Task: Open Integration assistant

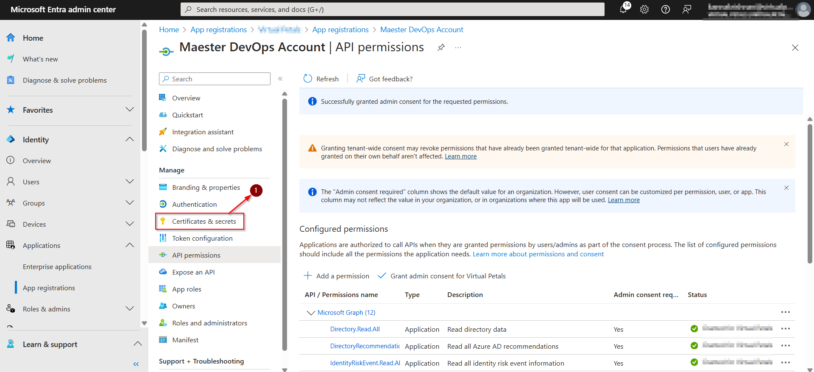Action: pos(203,132)
